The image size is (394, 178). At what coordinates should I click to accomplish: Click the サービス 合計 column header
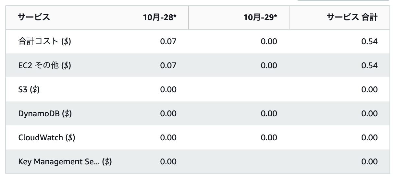(352, 18)
